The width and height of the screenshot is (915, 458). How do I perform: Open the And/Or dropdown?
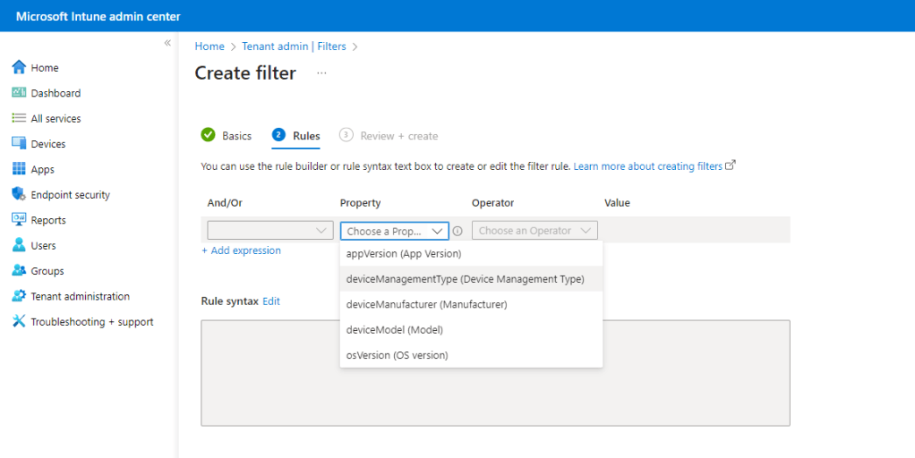tap(269, 231)
